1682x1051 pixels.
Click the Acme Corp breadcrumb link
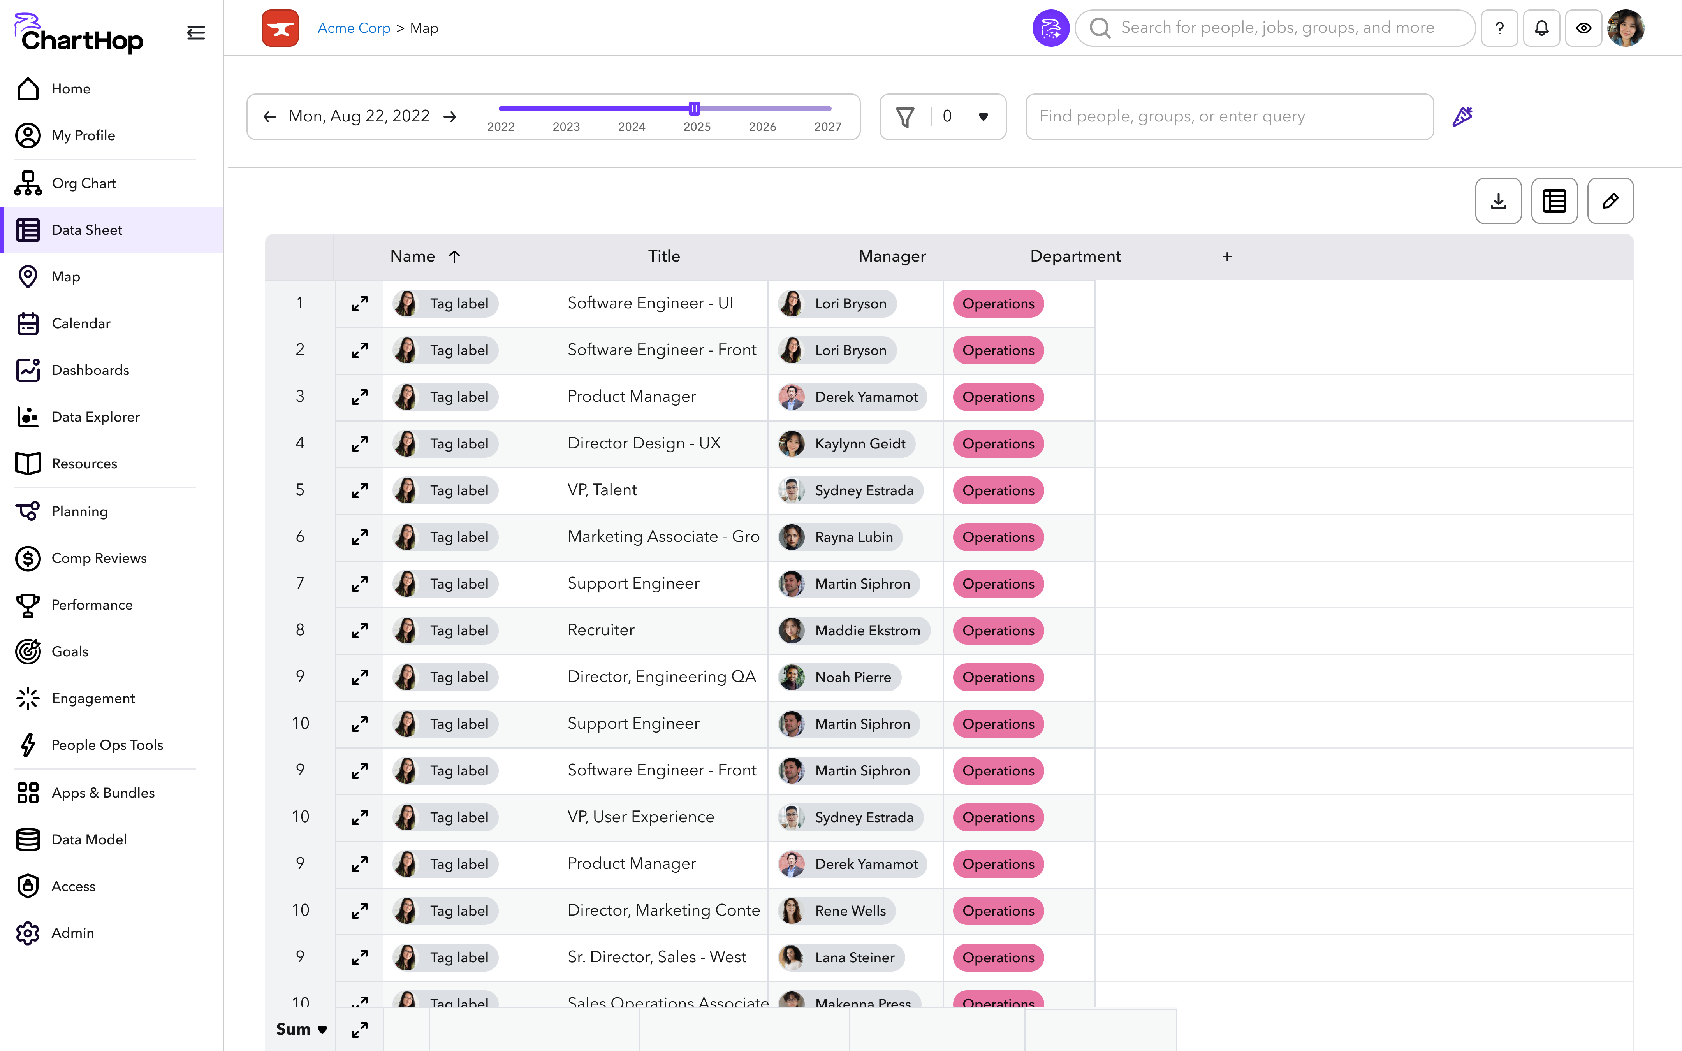click(x=354, y=28)
